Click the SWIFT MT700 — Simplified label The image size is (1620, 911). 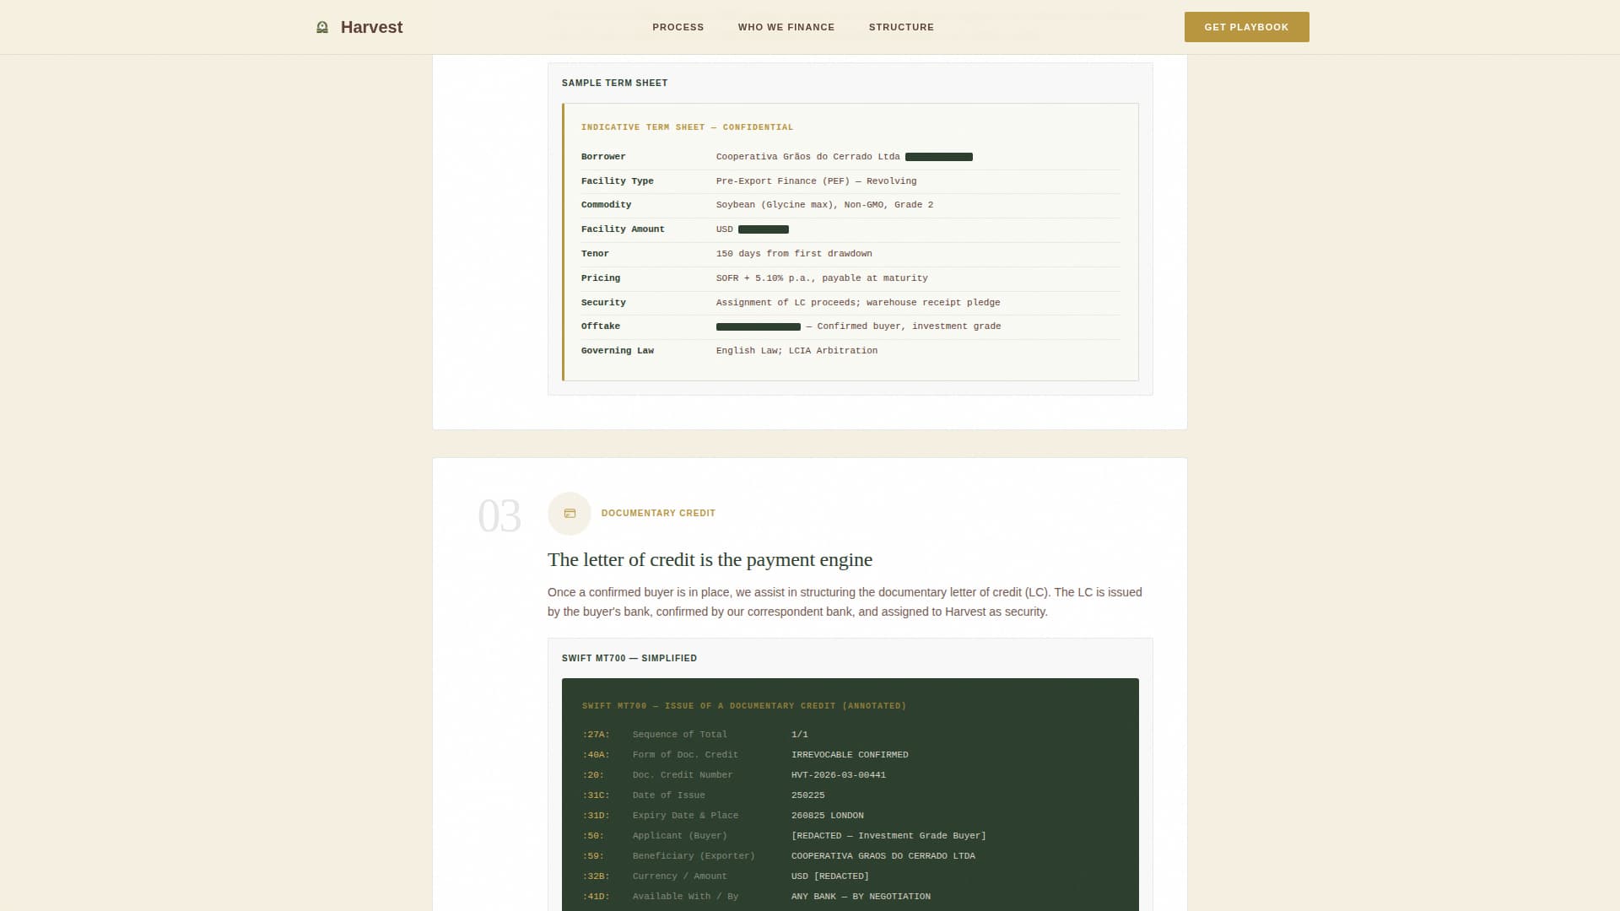coord(629,658)
